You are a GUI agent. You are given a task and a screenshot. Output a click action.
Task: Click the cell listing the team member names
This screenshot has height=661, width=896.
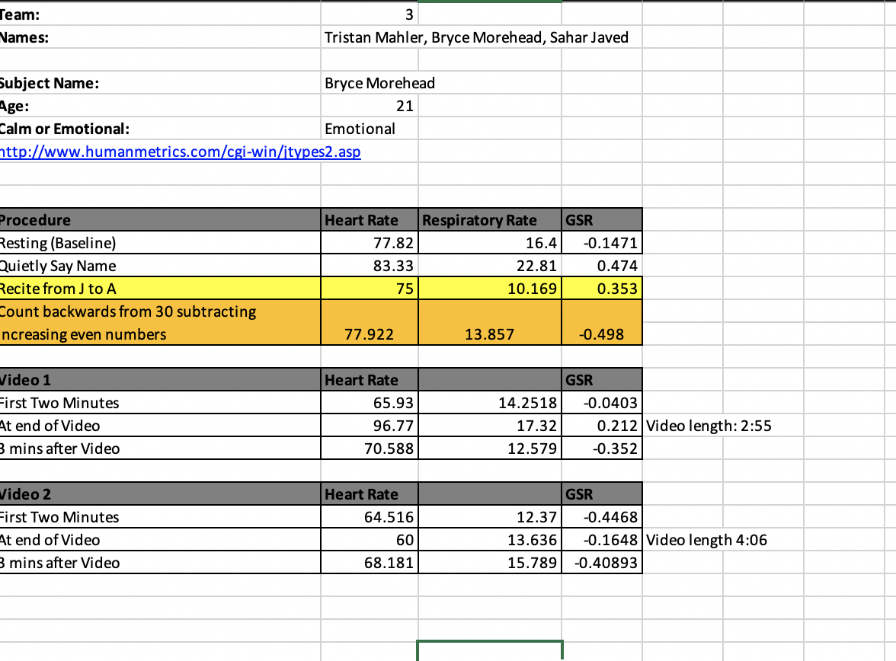click(477, 37)
